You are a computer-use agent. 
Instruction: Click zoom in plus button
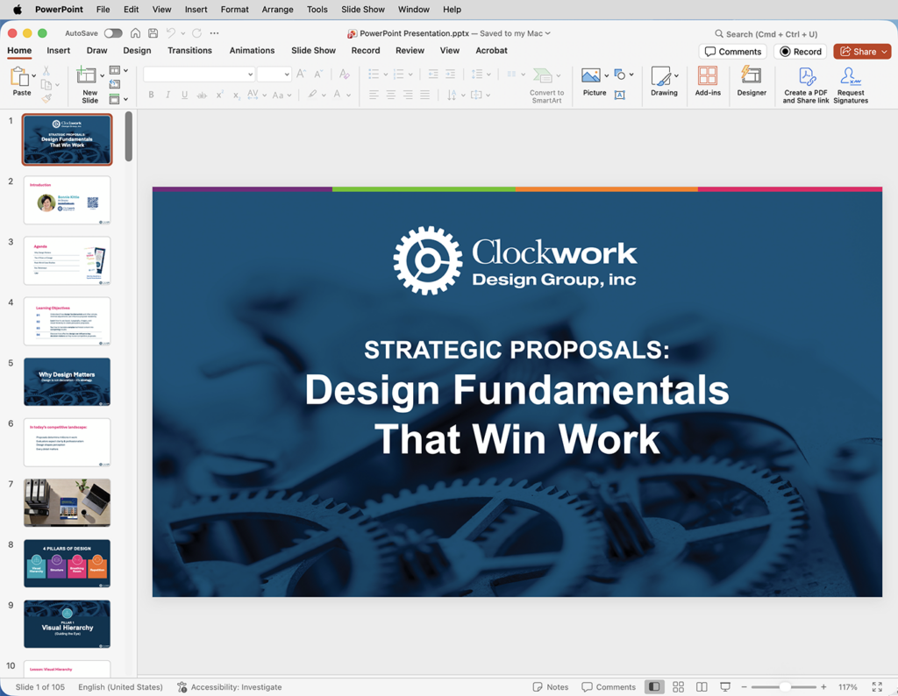click(x=823, y=687)
